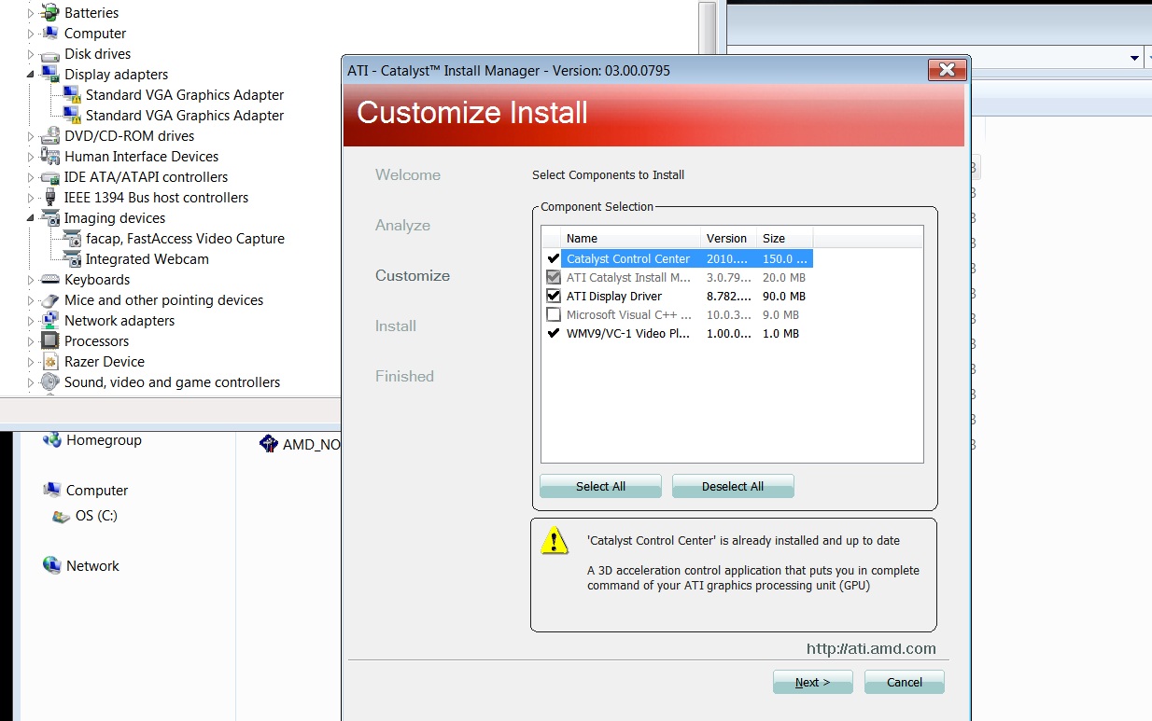Click the Analyze step in installer sidebar
Screen dimensions: 1152x721
coord(402,226)
